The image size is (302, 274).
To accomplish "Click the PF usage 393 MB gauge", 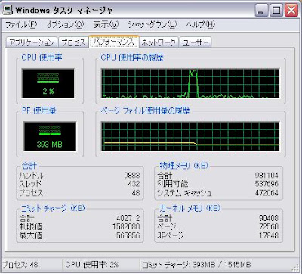I will click(50, 136).
